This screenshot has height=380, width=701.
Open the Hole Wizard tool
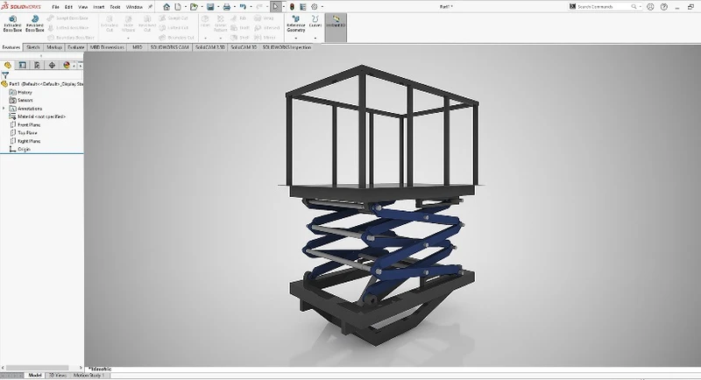[128, 24]
